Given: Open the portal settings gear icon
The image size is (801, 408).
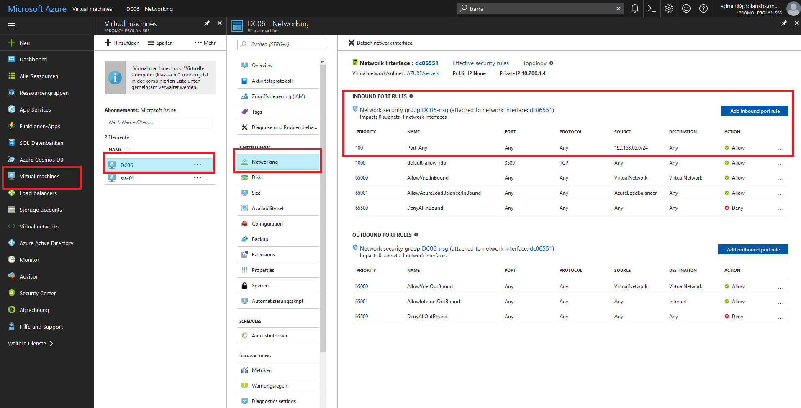Looking at the screenshot, I should 669,8.
